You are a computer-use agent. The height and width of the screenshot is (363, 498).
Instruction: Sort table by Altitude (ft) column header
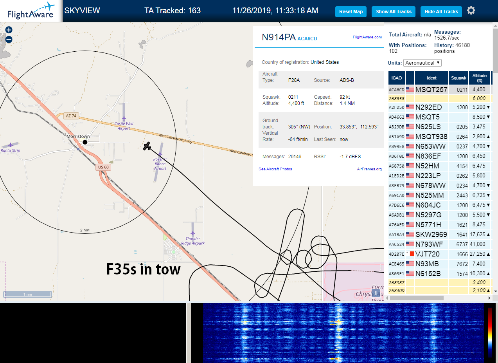coord(479,78)
